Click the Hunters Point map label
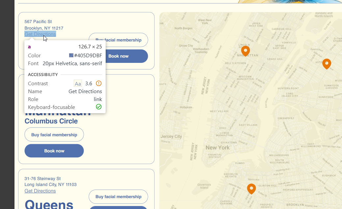 [x=288, y=88]
